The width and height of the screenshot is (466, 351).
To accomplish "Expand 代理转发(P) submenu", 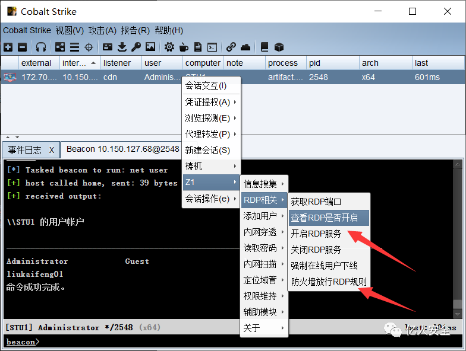I will pyautogui.click(x=211, y=134).
